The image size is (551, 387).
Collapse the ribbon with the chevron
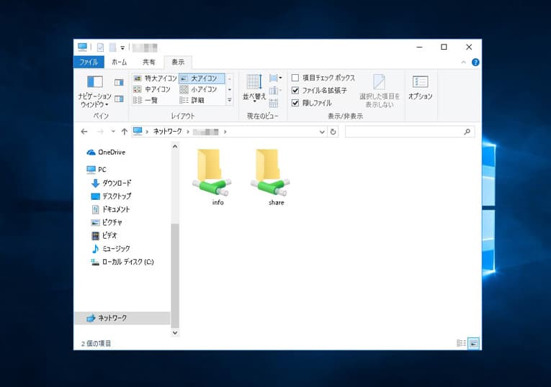[465, 63]
